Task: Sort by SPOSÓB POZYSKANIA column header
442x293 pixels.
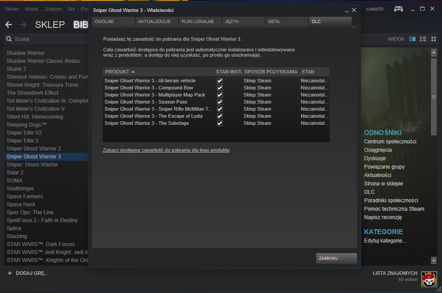Action: point(271,72)
